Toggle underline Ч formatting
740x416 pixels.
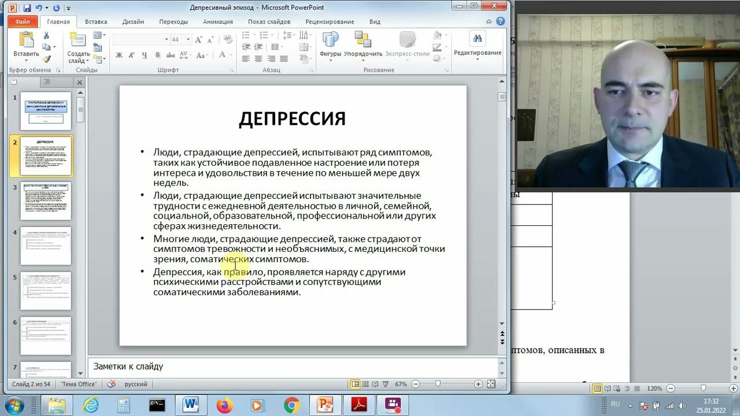[x=144, y=55]
